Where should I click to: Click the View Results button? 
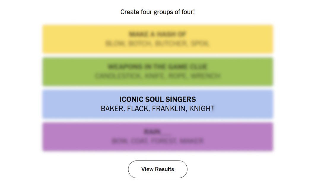pyautogui.click(x=157, y=169)
